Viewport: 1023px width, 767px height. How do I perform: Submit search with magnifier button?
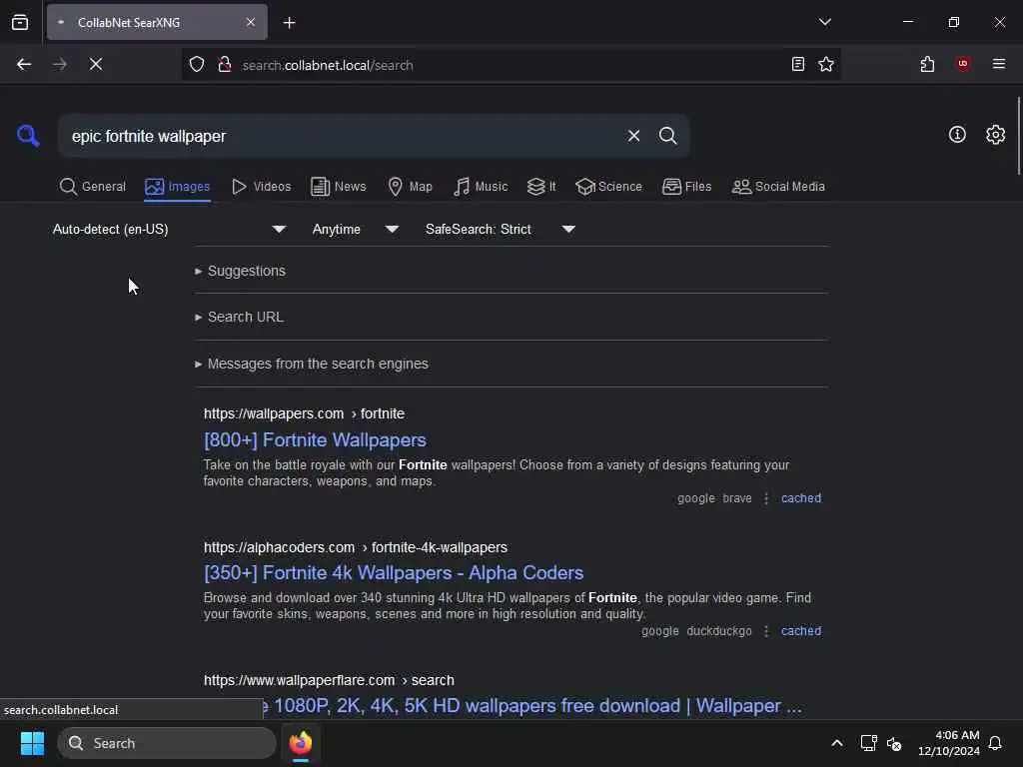[x=667, y=136]
